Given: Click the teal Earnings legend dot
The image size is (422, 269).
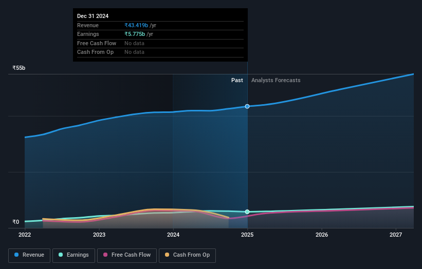Looking at the screenshot, I should (61, 255).
